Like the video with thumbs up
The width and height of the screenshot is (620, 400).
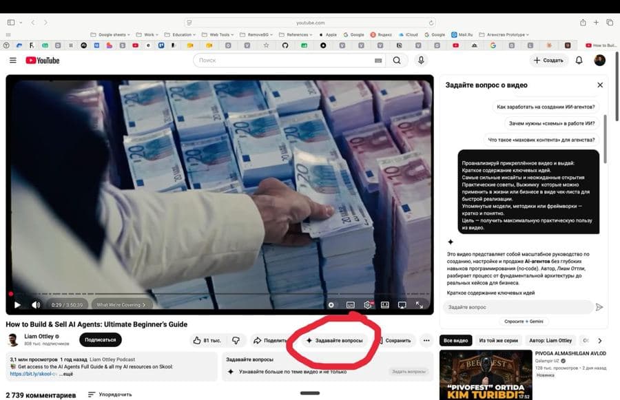207,340
